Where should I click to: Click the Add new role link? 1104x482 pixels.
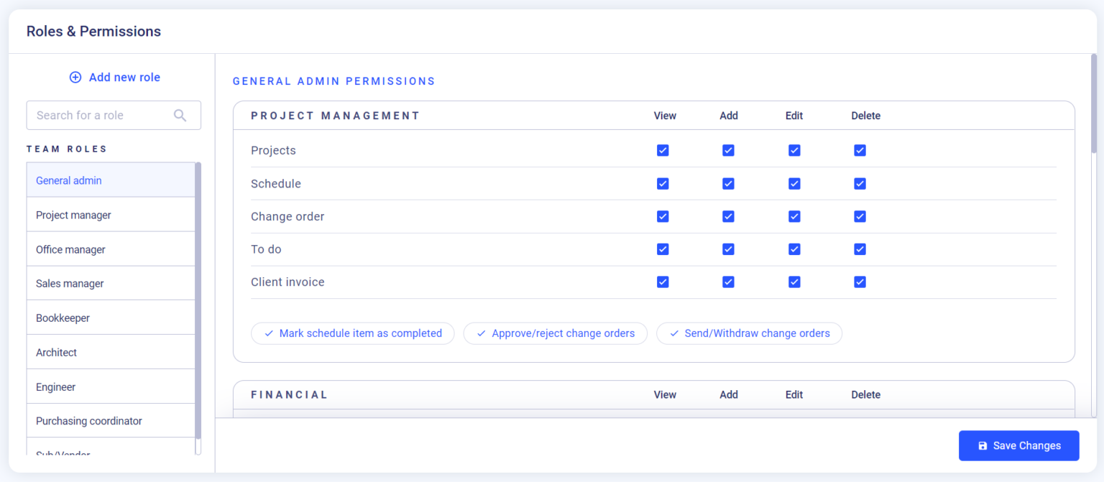[x=124, y=78]
